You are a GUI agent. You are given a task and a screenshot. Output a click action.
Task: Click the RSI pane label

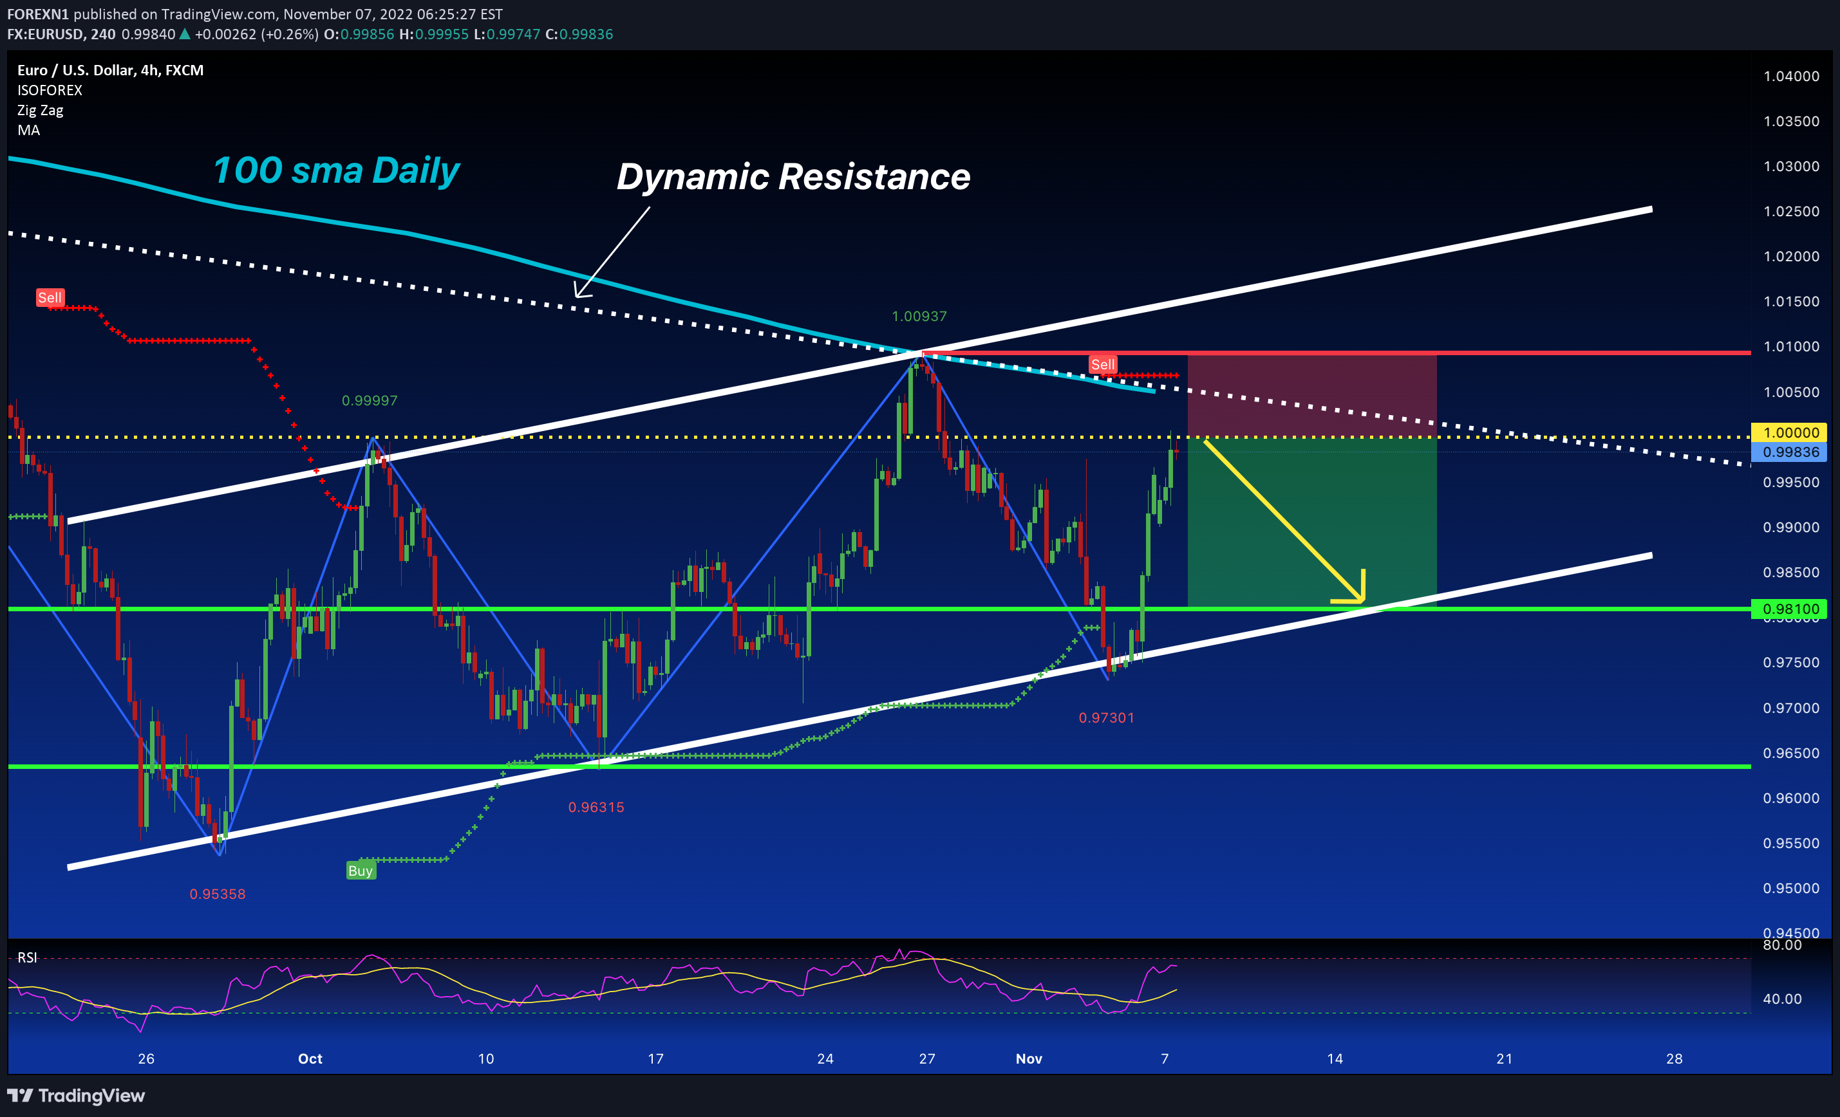(x=27, y=957)
